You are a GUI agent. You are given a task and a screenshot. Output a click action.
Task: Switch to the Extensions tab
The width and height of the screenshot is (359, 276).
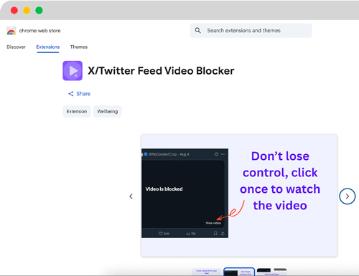point(48,47)
